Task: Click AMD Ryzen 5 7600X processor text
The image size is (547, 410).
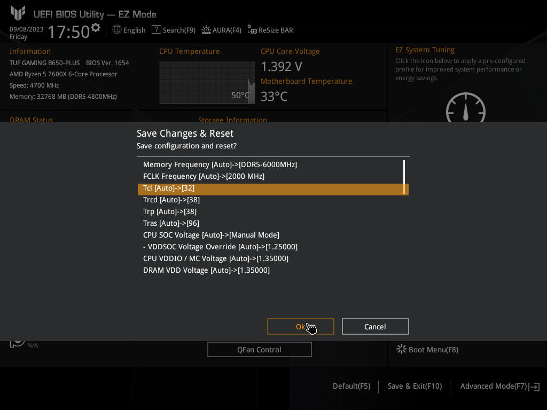Action: point(64,74)
